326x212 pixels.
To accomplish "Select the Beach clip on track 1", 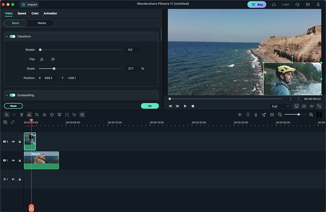I will coord(42,160).
